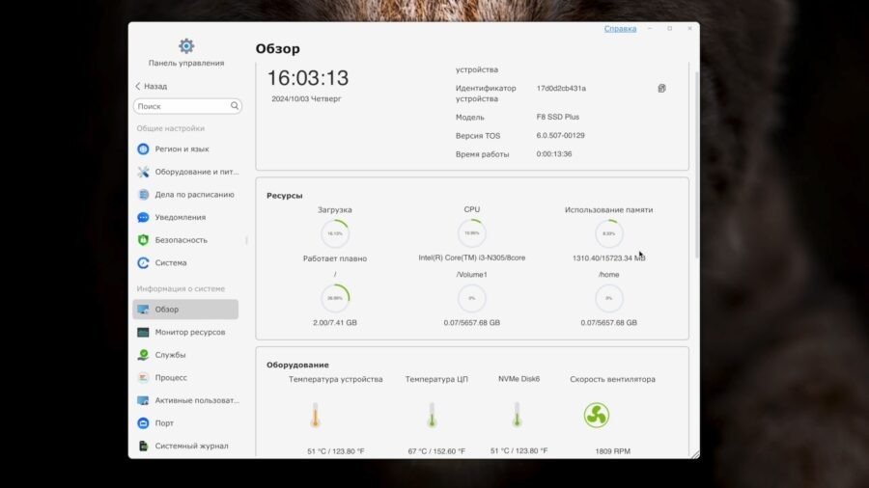Select Уведомления menu label
Viewport: 869px width, 488px height.
181,217
